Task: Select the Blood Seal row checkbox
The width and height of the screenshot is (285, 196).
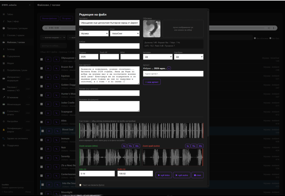Action: pos(43,131)
